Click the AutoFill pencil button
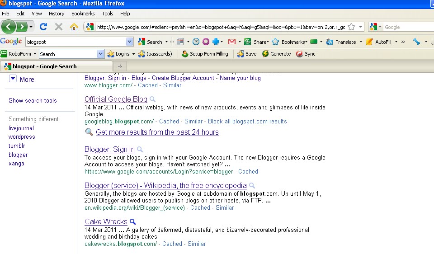 (x=379, y=42)
